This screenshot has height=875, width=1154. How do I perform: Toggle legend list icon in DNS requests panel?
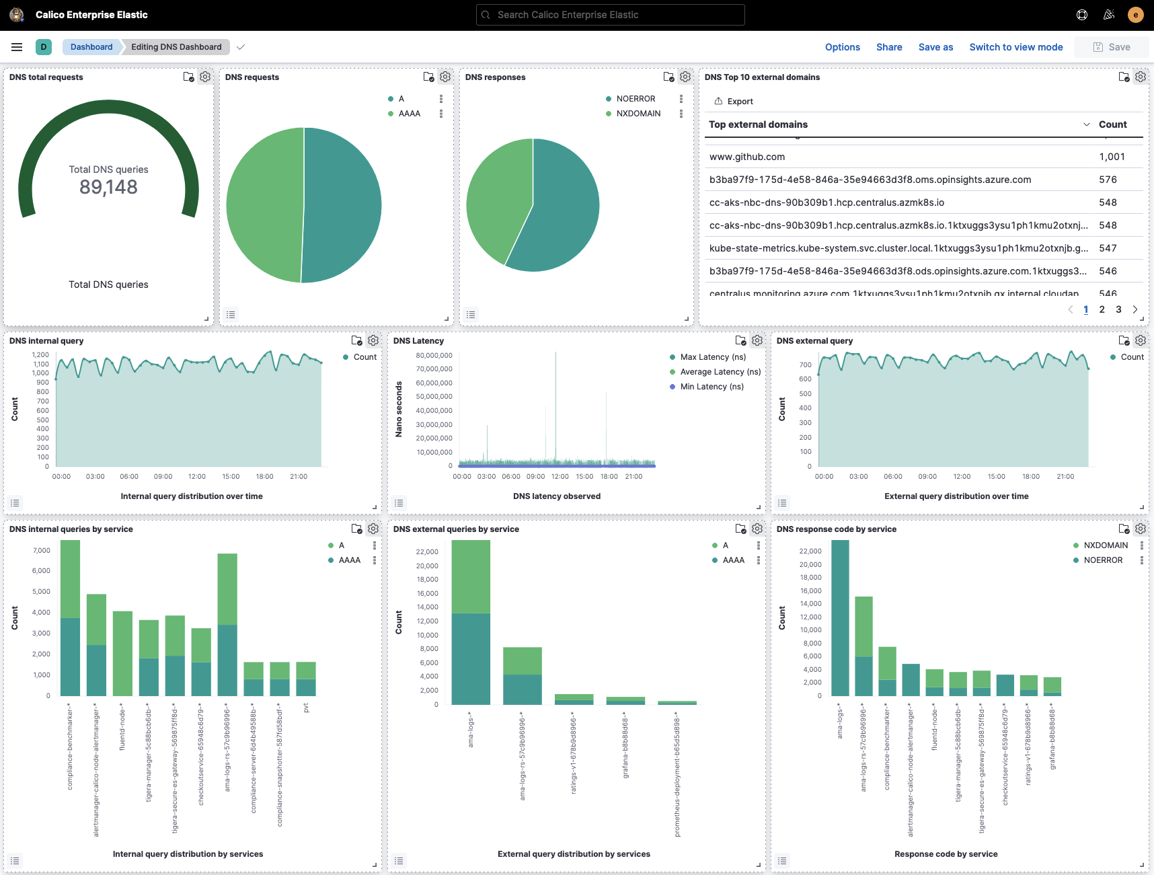pyautogui.click(x=231, y=315)
